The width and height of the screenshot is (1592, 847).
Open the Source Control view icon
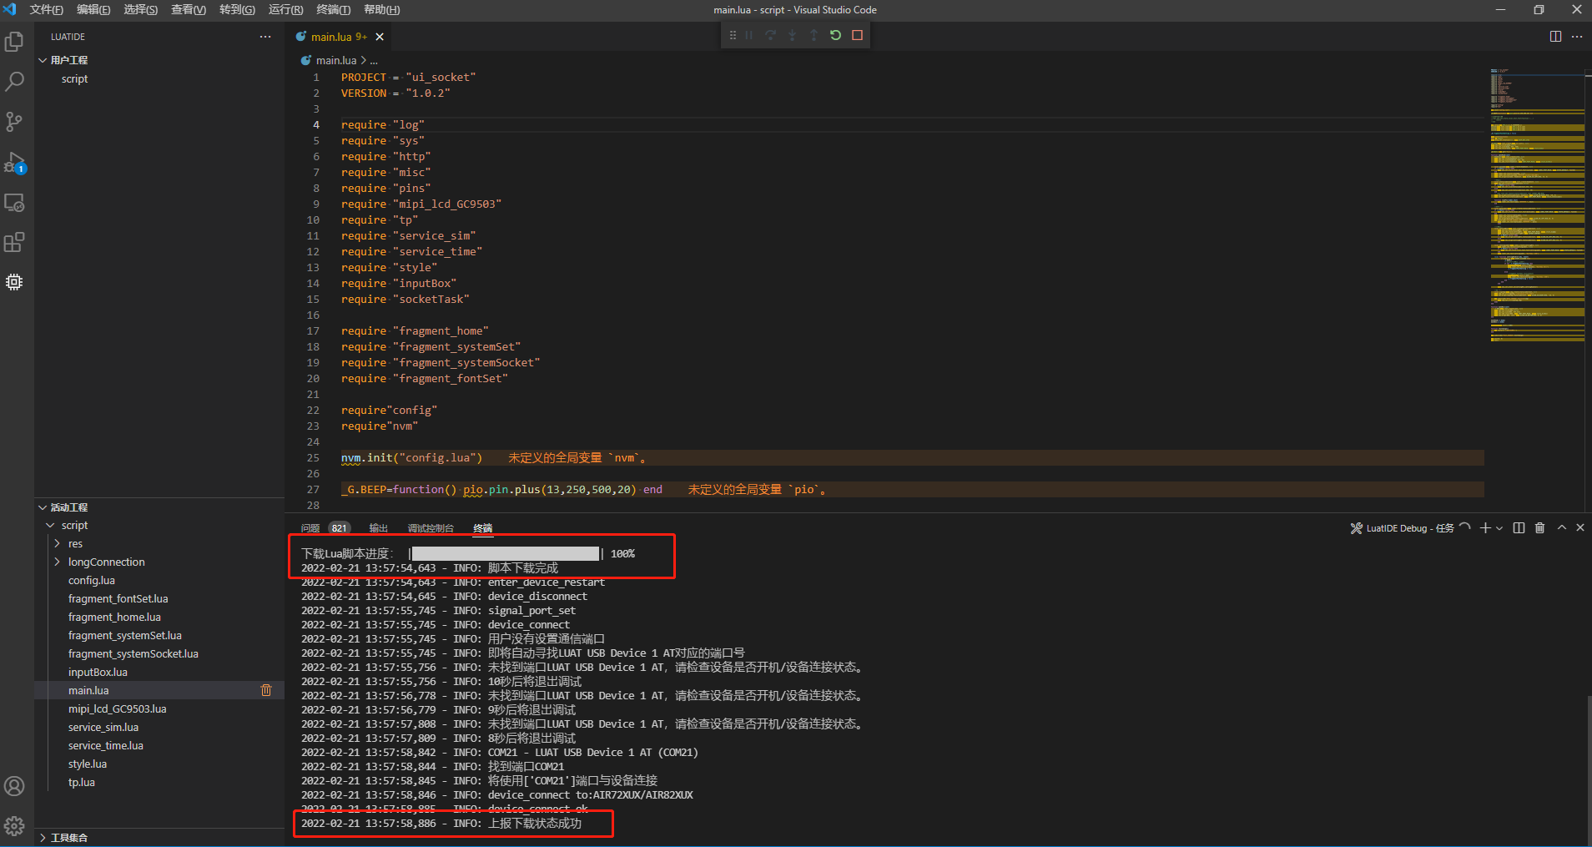[x=14, y=122]
